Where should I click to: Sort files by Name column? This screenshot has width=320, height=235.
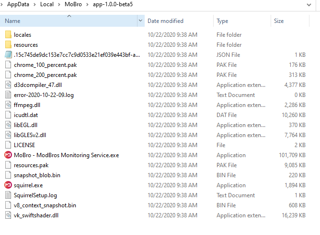69,21
